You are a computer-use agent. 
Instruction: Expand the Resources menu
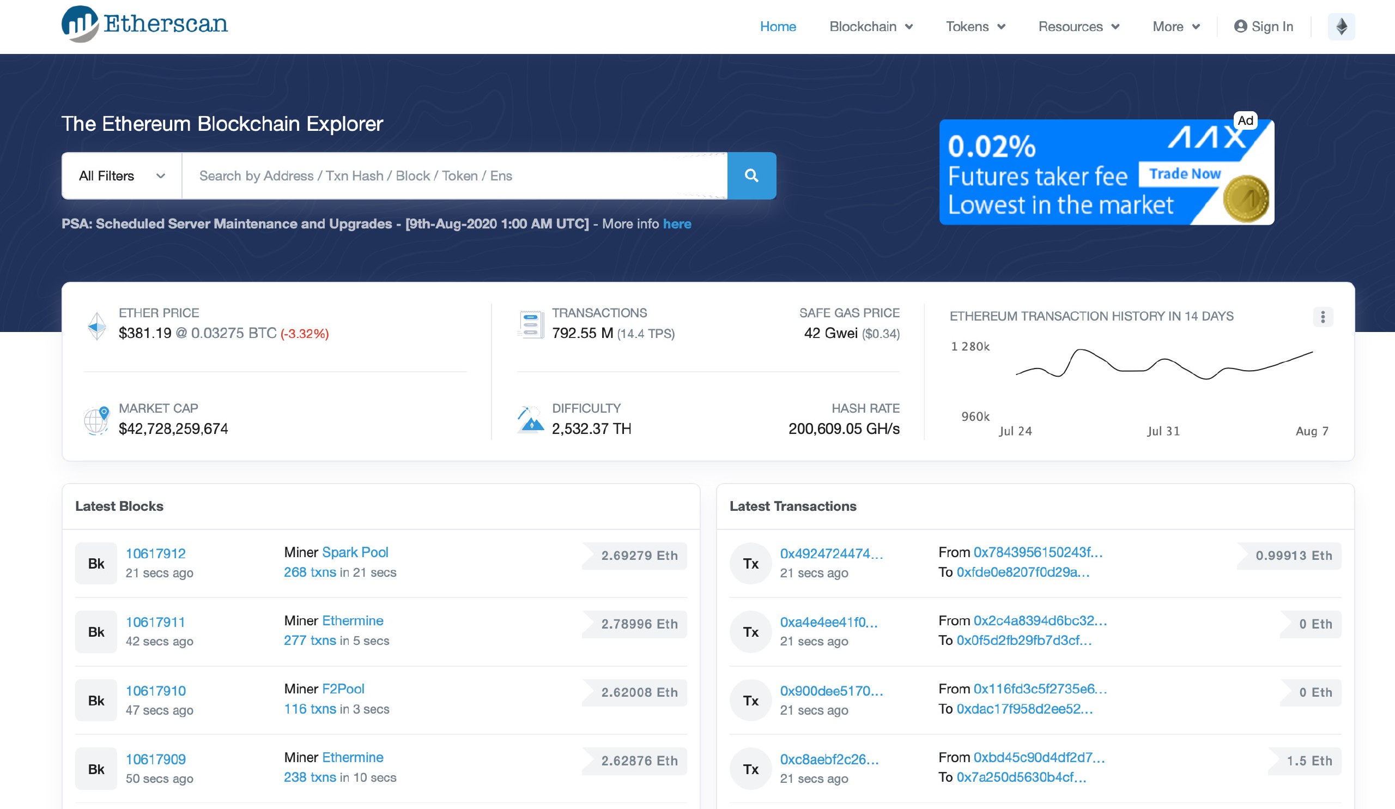[x=1079, y=27]
